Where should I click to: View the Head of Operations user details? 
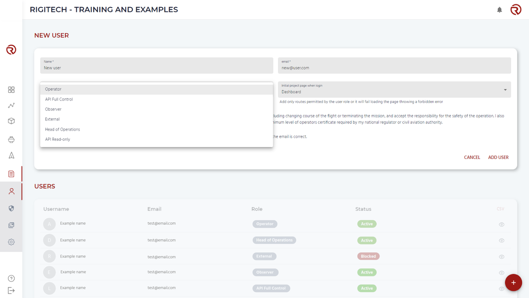501,240
